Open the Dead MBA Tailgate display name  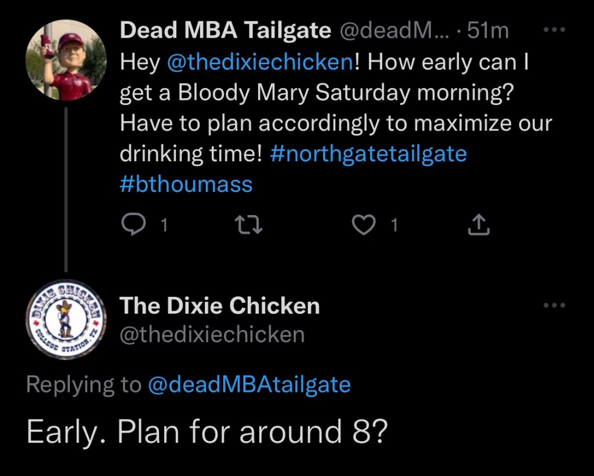point(225,31)
